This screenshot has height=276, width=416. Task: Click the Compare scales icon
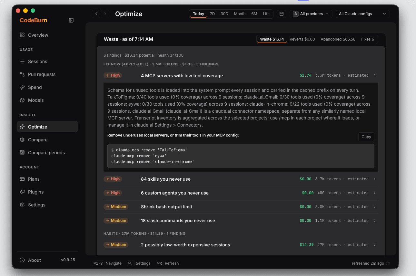pyautogui.click(x=22, y=140)
